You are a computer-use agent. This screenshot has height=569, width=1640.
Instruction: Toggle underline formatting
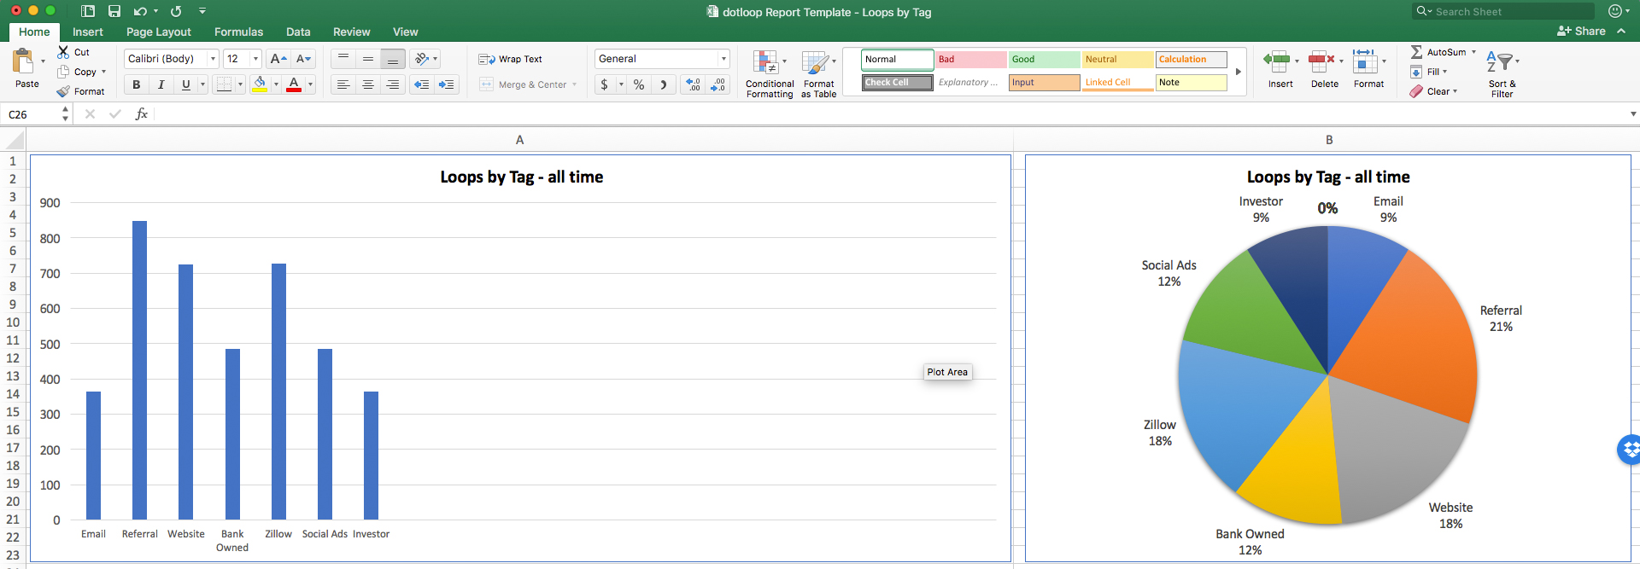(x=185, y=84)
